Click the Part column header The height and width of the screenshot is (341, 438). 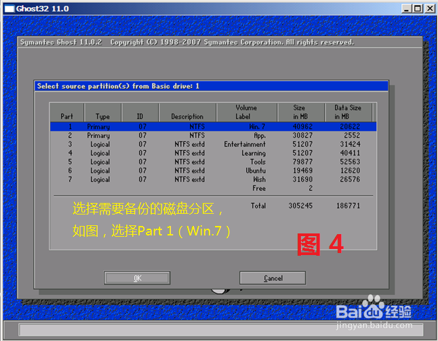point(66,112)
